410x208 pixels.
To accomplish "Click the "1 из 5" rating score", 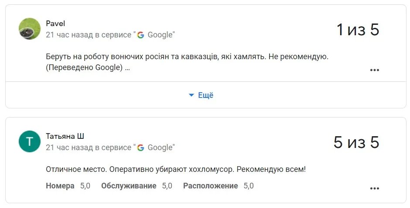I will [x=358, y=30].
